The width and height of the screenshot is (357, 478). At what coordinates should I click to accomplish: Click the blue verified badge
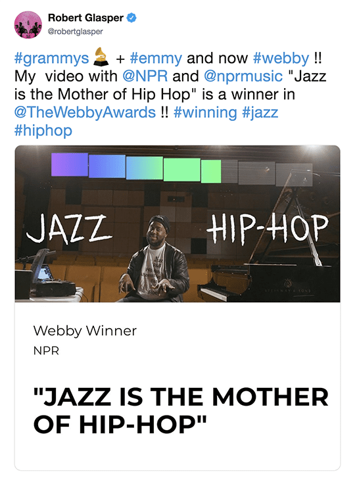131,18
